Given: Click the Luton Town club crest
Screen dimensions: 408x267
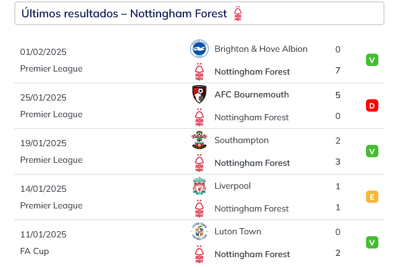Looking at the screenshot, I should pyautogui.click(x=199, y=231).
